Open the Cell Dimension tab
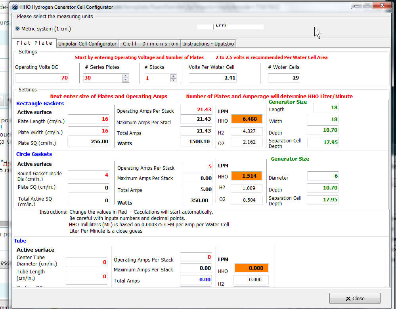Viewport: 396px width, 309px height. (151, 44)
